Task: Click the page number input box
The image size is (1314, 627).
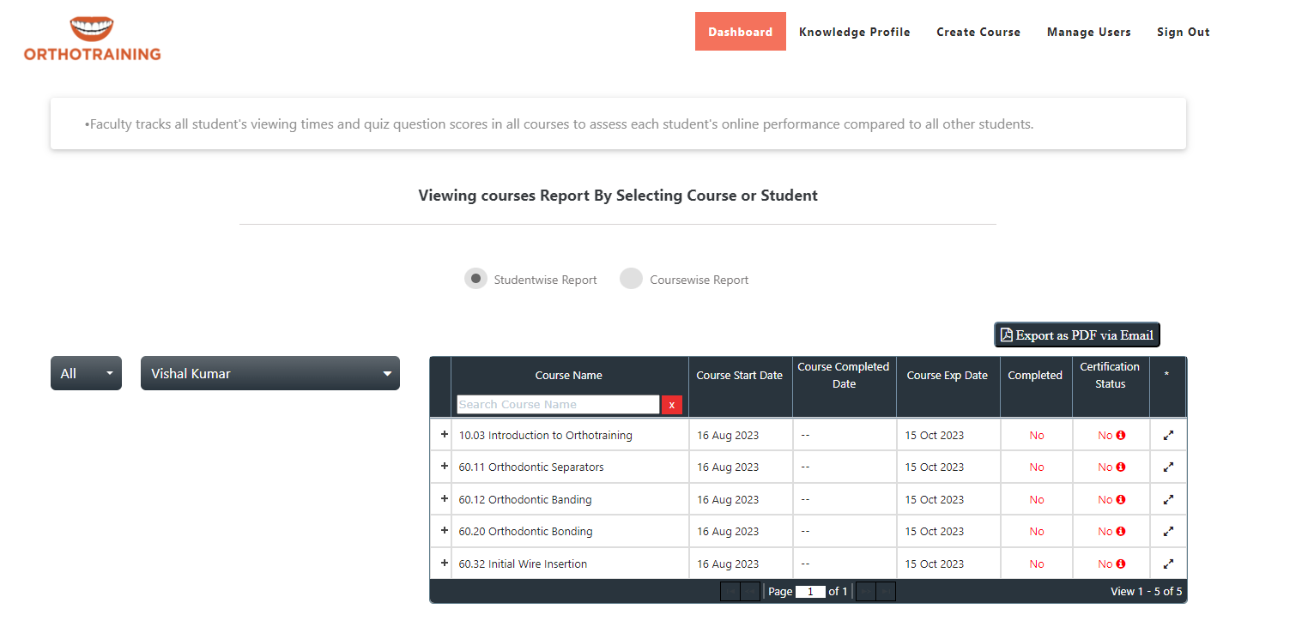Action: coord(810,592)
